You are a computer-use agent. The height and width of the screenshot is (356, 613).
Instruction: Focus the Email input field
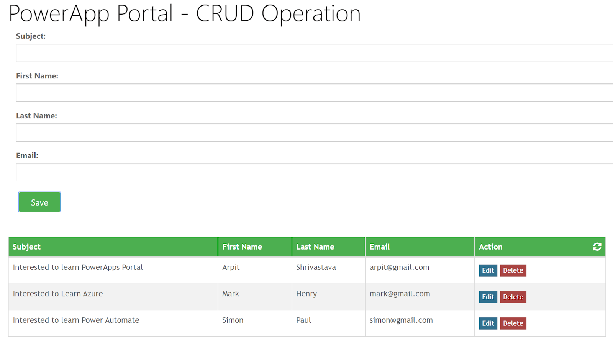315,172
